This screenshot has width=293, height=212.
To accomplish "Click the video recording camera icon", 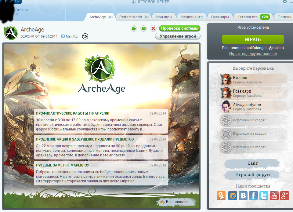I will [x=134, y=28].
